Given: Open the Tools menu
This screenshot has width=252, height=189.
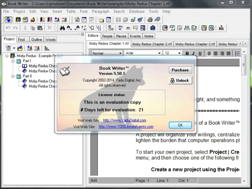Looking at the screenshot, I should point(153,11).
